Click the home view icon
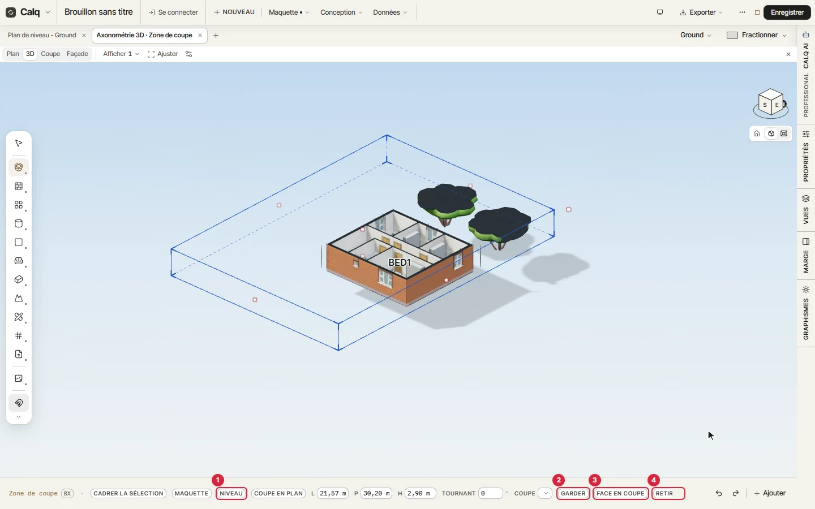The image size is (815, 509). coord(757,133)
